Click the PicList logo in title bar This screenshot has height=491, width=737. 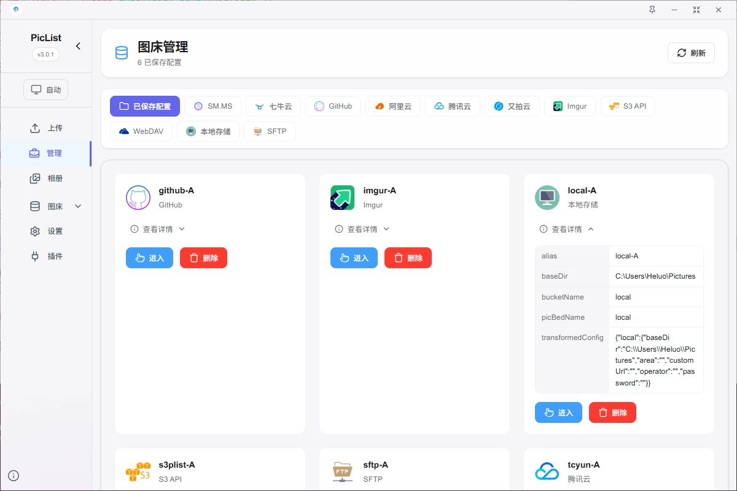[x=15, y=9]
